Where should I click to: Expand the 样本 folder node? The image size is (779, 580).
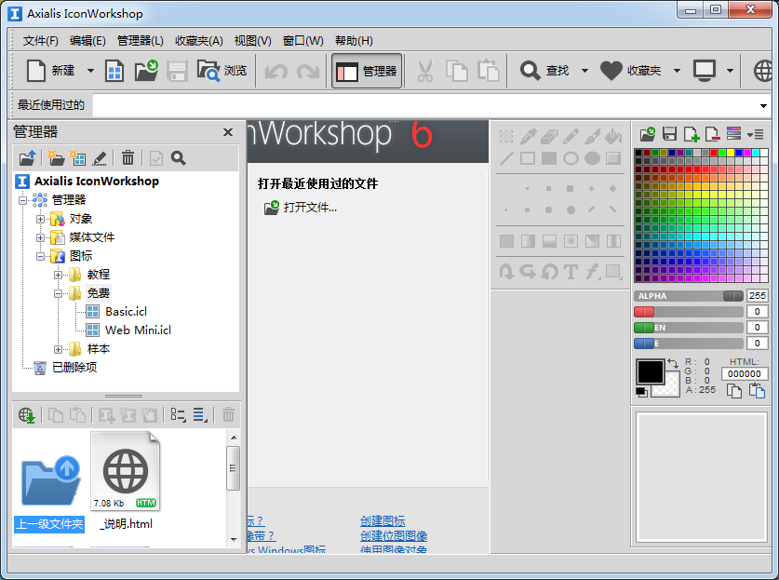pyautogui.click(x=58, y=349)
